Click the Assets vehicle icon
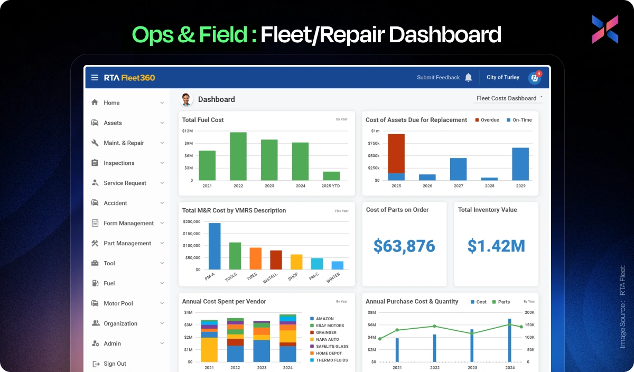 [x=95, y=123]
